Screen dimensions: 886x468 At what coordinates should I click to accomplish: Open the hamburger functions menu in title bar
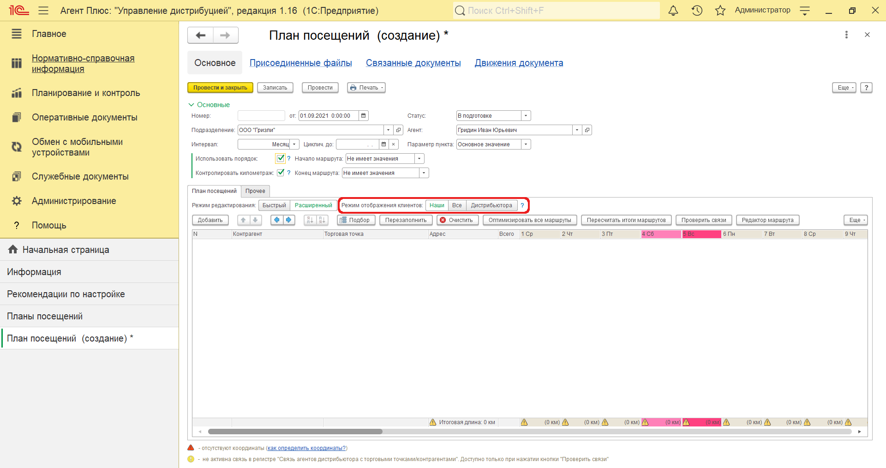[x=43, y=10]
